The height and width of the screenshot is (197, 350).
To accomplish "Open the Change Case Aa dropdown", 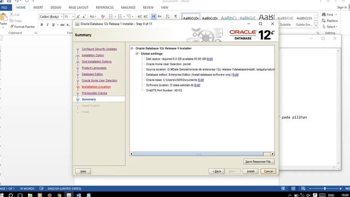I will [x=92, y=16].
